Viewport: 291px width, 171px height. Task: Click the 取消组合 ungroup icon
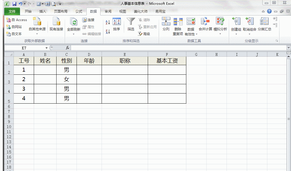point(249,21)
